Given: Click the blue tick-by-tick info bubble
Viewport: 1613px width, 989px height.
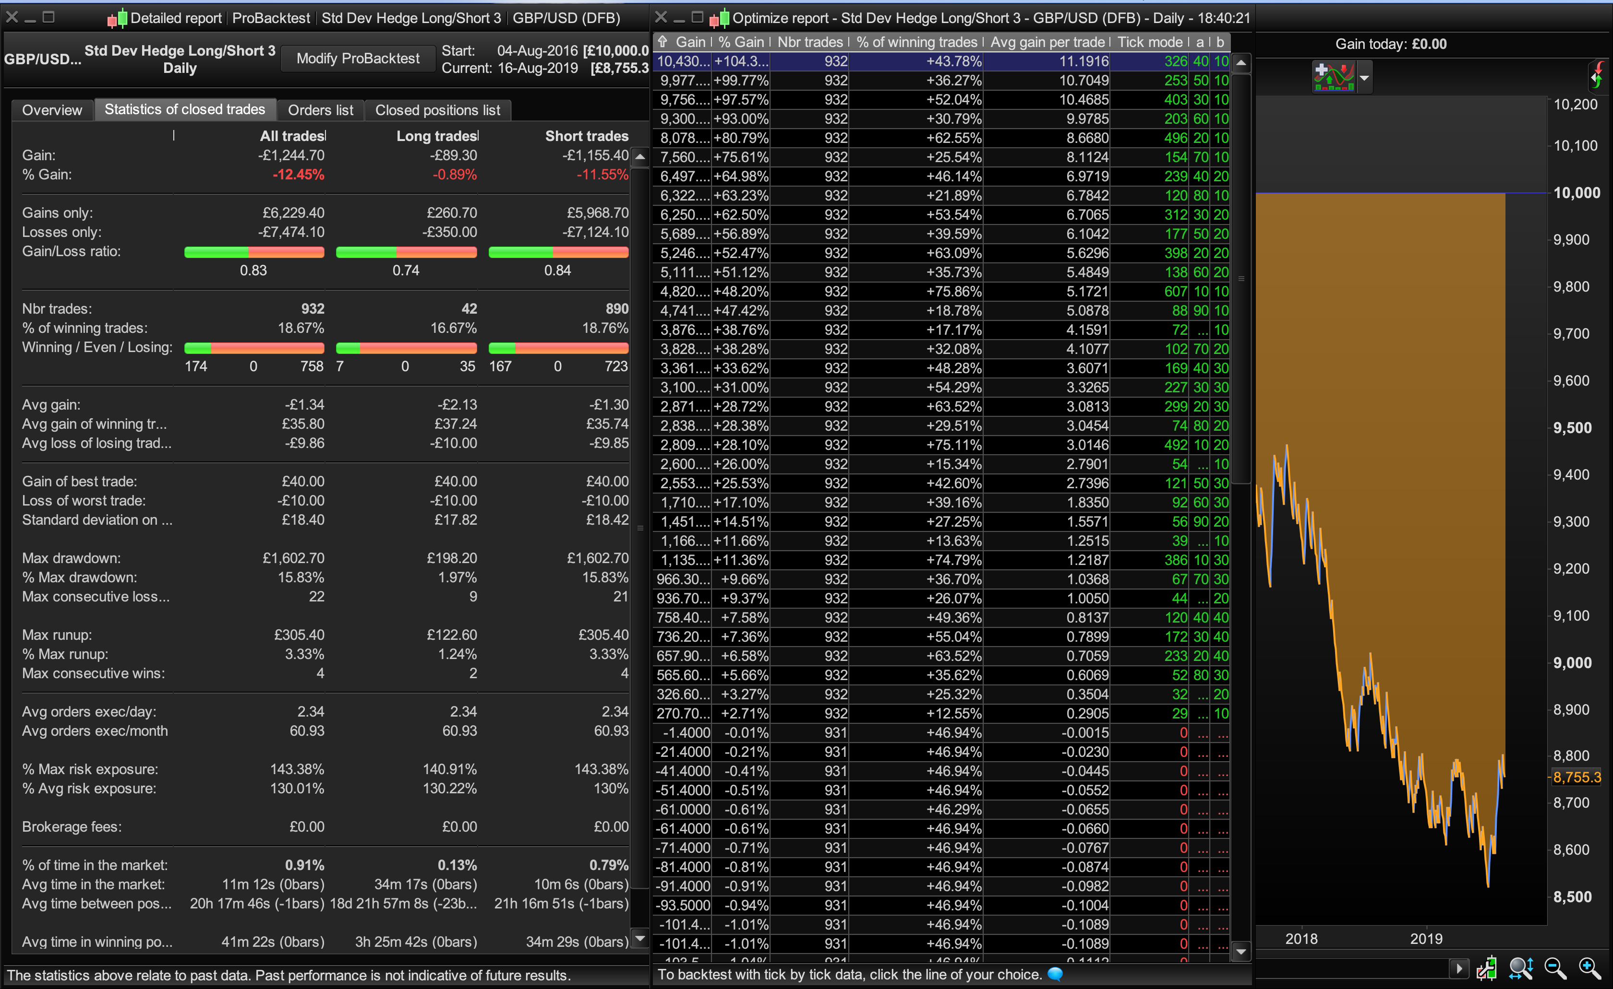Looking at the screenshot, I should 1055,974.
